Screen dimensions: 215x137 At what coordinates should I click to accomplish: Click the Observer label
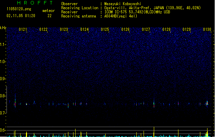click(69, 4)
